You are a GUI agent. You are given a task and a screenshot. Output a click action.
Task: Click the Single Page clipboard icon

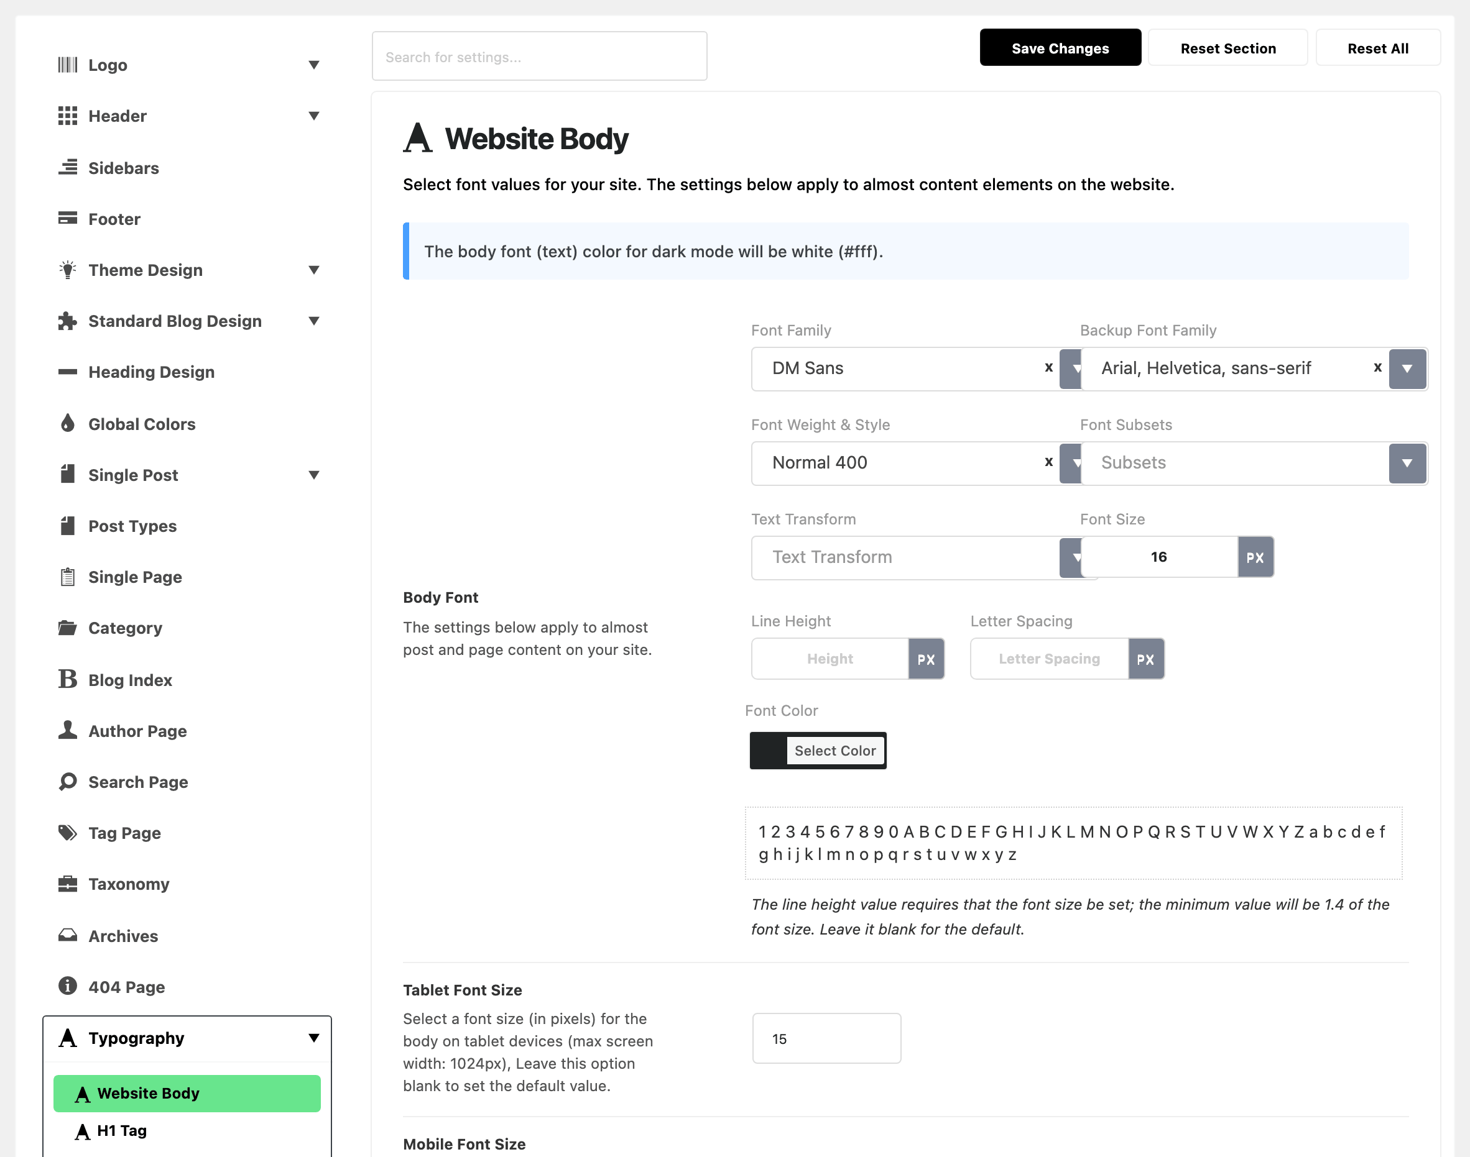[x=68, y=577]
